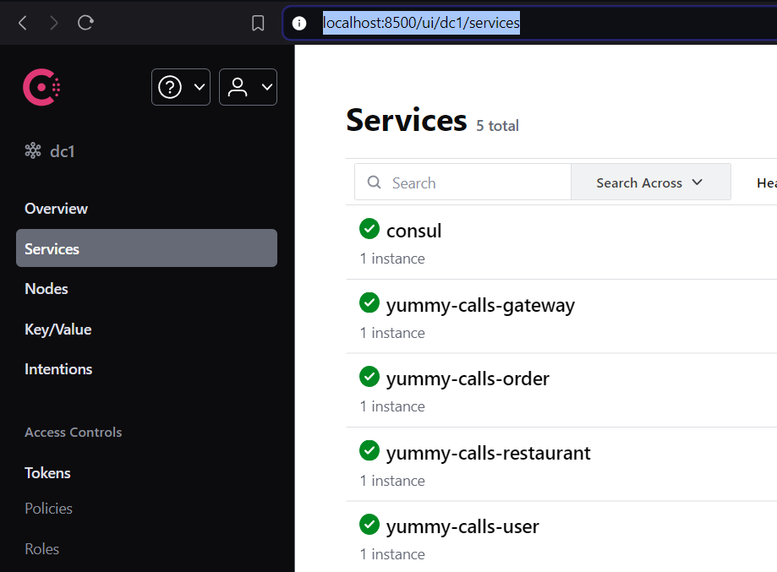
Task: Expand chevron next to help icon
Action: (200, 87)
